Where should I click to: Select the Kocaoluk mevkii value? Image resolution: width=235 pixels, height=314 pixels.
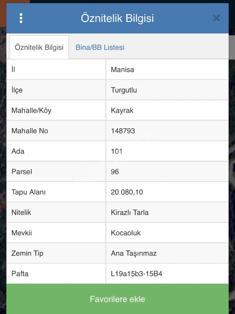tap(125, 233)
